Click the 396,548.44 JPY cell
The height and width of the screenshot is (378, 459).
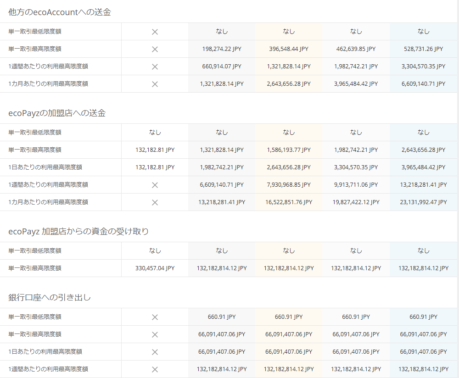[x=289, y=49]
